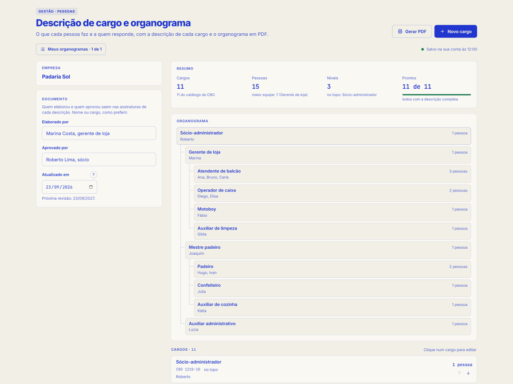Click '2 pessoas' on Operador de caixa
This screenshot has height=384, width=513.
[x=458, y=190]
